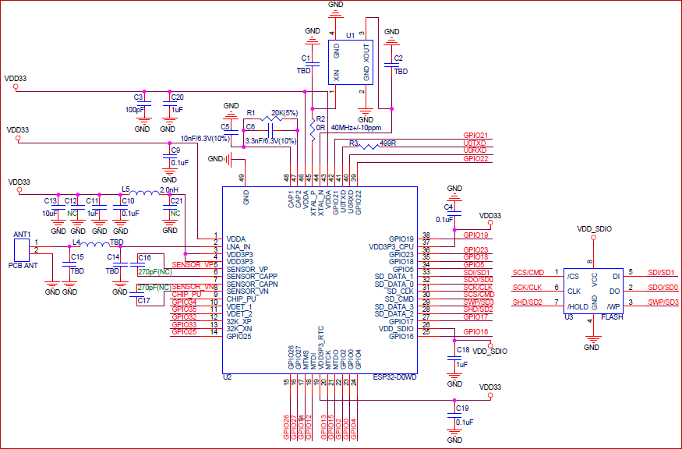
Task: Click the FLASH chip symbol U3
Action: click(x=593, y=292)
